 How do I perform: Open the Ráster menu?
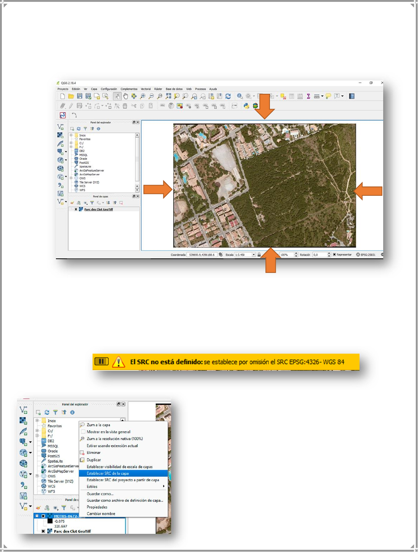coord(158,89)
